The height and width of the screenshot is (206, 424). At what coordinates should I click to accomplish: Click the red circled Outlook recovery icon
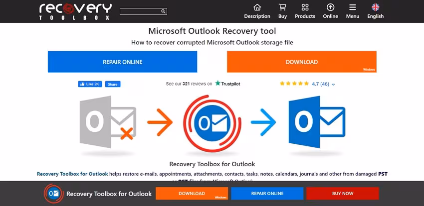[x=212, y=123]
